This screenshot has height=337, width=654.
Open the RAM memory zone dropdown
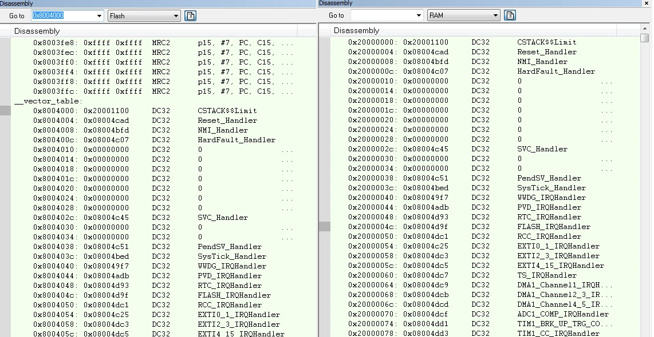point(495,15)
